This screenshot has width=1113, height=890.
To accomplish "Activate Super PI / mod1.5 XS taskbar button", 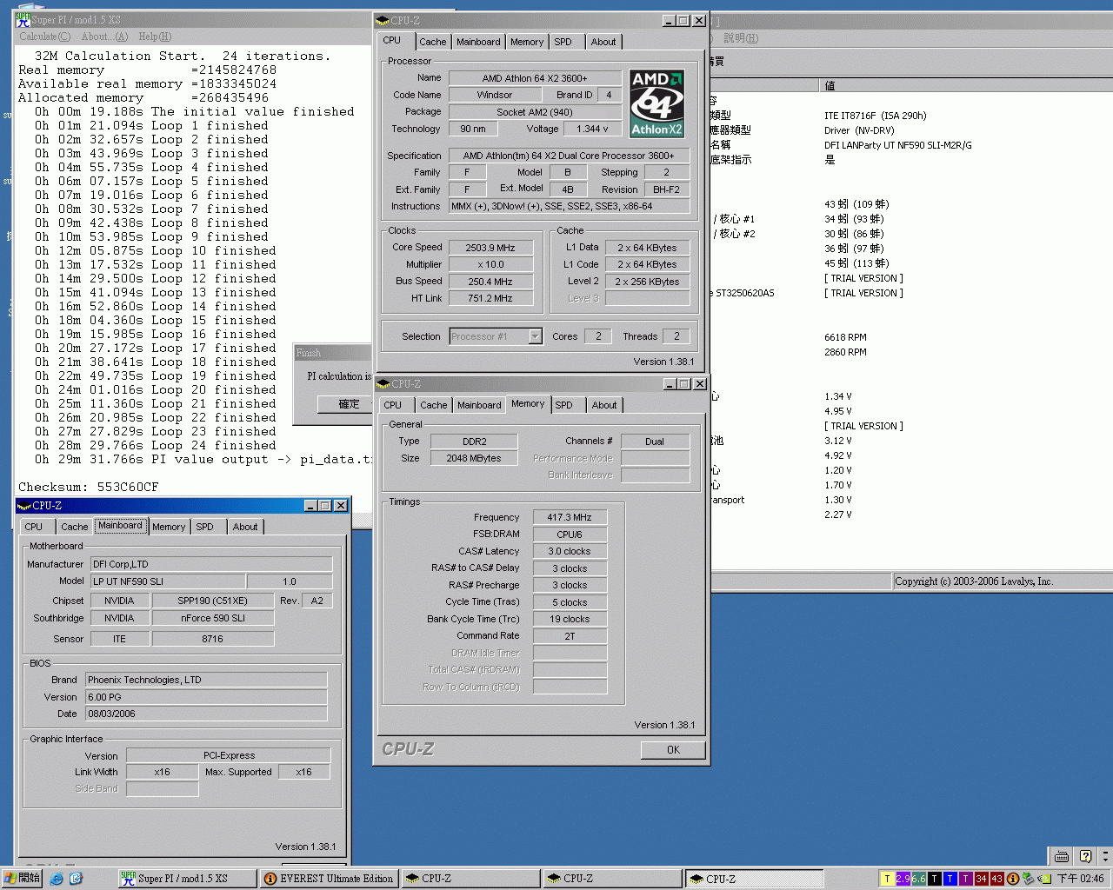I will tap(187, 879).
